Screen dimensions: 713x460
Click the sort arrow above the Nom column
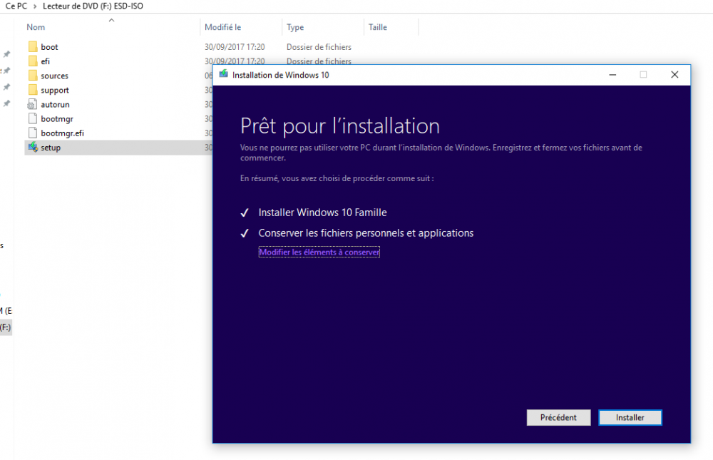111,20
